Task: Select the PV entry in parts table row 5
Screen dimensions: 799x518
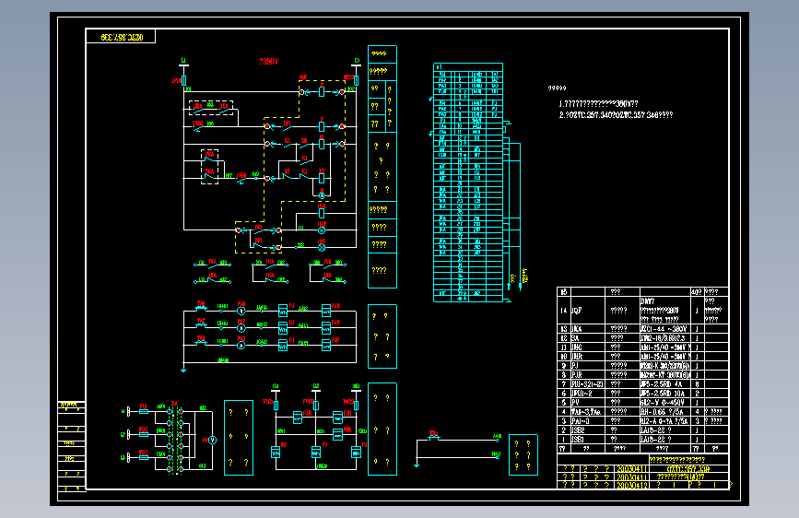Action: [x=575, y=402]
